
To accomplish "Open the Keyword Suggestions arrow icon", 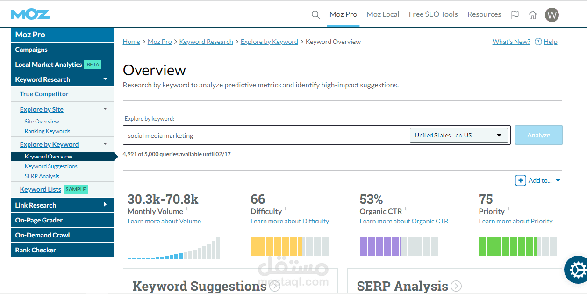I will pyautogui.click(x=275, y=286).
